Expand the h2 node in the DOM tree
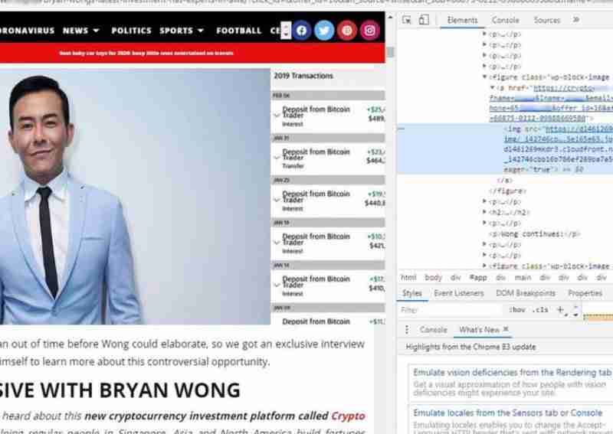 485,212
